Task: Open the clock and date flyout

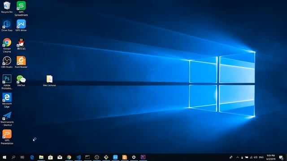Action: 271,157
